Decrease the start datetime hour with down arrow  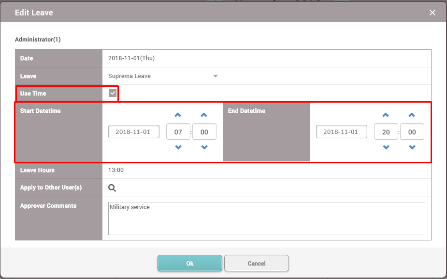tap(178, 147)
